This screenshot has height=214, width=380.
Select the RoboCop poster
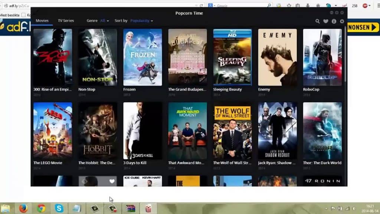(322, 57)
